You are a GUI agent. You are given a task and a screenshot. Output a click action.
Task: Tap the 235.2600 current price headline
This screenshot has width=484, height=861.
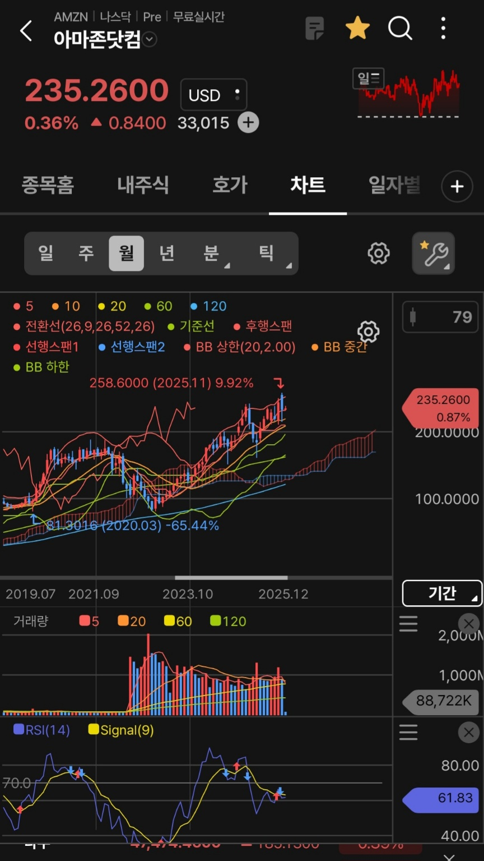point(97,90)
